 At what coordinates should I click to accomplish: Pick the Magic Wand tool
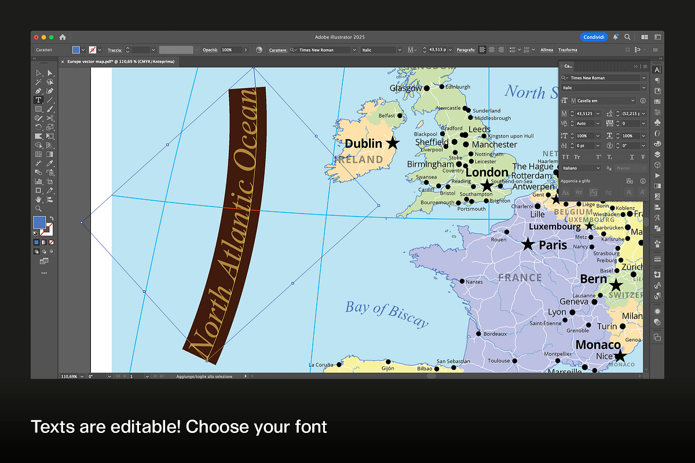(x=39, y=82)
